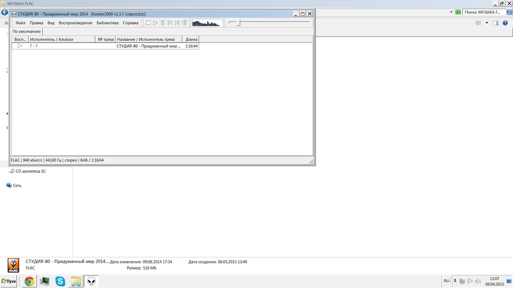Click the folder icon in Explorer title bar
513x288 pixels.
point(4,3)
